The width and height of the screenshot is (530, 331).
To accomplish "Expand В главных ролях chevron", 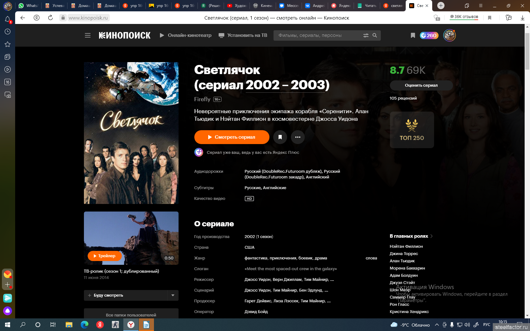I will point(432,236).
